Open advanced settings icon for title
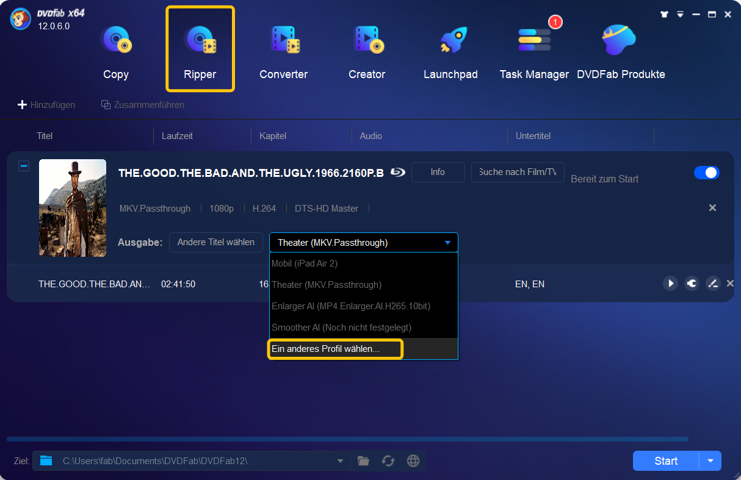The height and width of the screenshot is (480, 741). [692, 284]
